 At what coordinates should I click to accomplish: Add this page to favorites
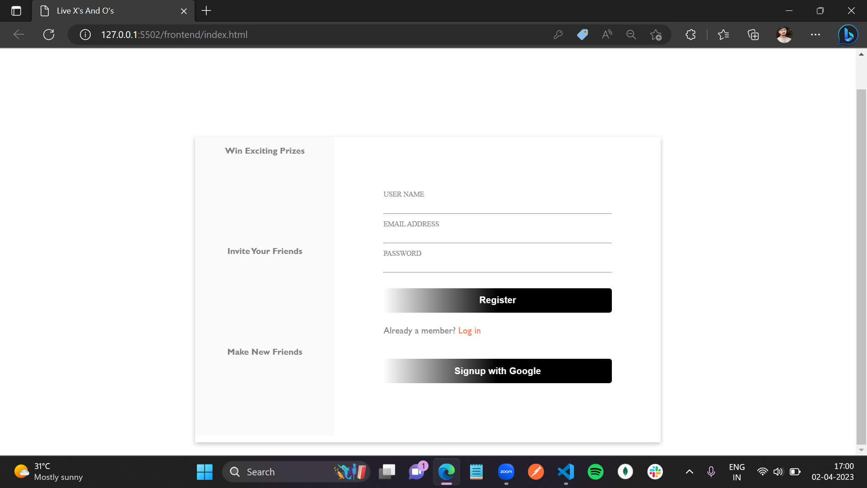pyautogui.click(x=656, y=35)
